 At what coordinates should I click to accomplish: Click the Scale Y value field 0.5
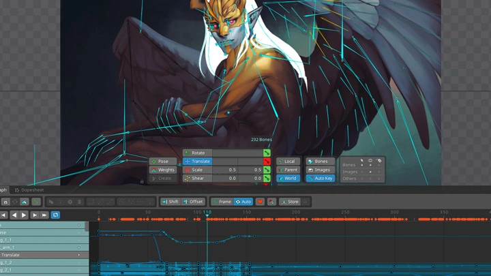[250, 170]
